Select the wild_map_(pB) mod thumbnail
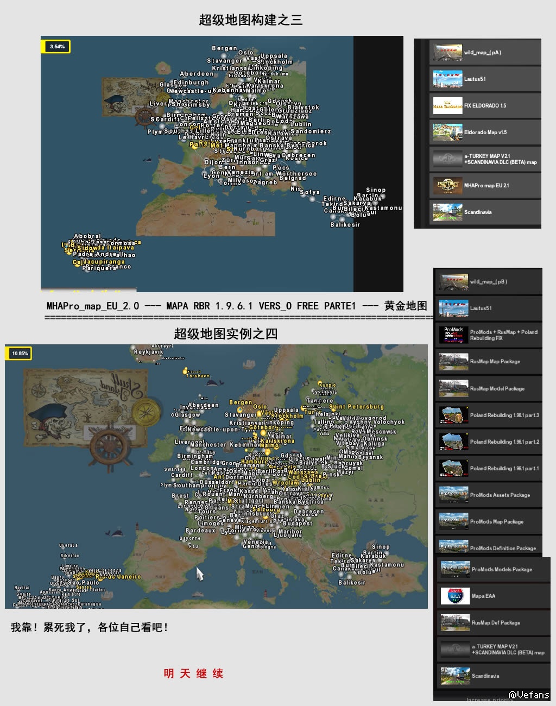This screenshot has height=706, width=556. [453, 282]
